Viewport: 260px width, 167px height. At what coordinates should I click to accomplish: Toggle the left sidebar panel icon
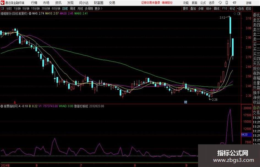click(2, 9)
